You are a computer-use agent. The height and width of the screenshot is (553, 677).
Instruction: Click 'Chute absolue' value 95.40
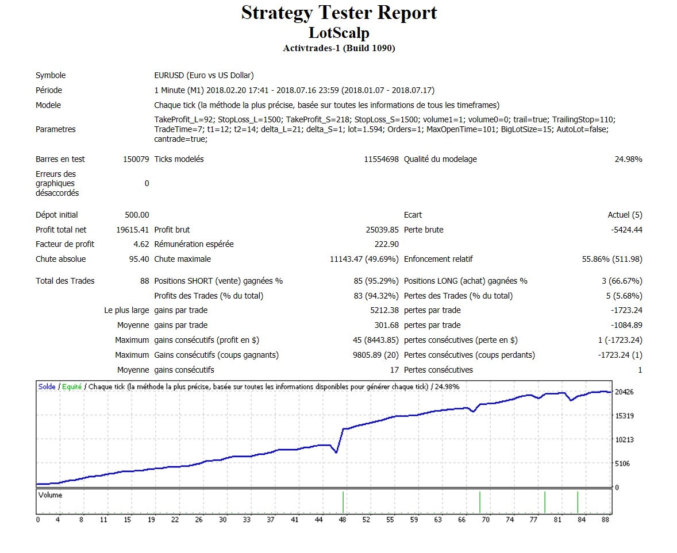139,259
